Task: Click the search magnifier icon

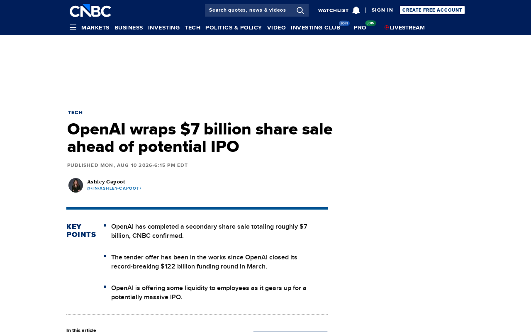Action: point(300,10)
